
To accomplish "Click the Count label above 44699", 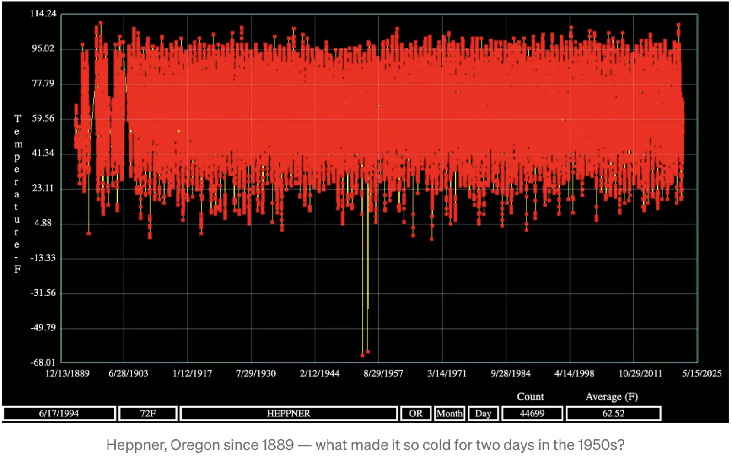I will coord(531,396).
